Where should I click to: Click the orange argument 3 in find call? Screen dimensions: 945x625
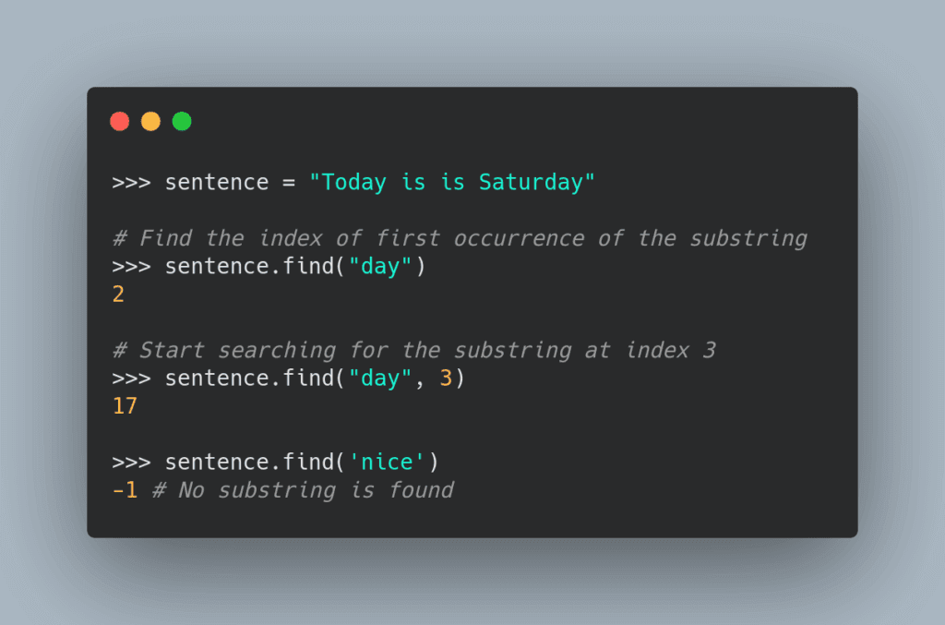pyautogui.click(x=446, y=379)
